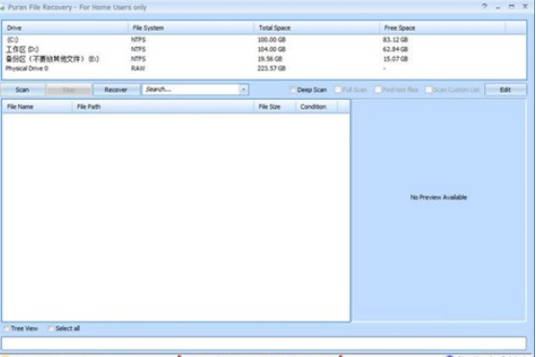The image size is (536, 357).
Task: Enable the Deep Scan checkbox
Action: click(293, 89)
